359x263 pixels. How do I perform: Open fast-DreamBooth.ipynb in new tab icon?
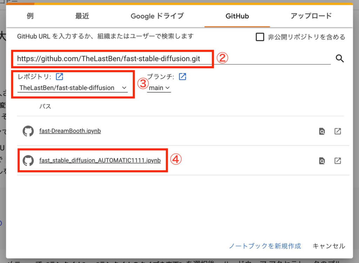point(338,131)
